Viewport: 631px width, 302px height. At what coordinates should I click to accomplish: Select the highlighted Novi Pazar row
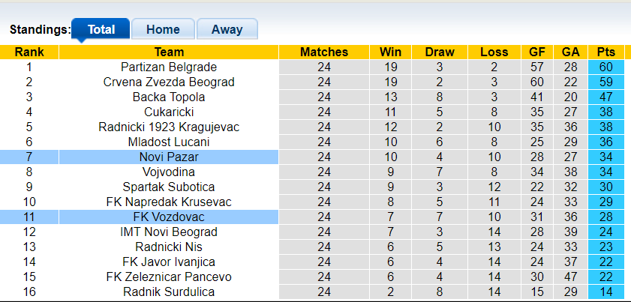click(x=169, y=157)
